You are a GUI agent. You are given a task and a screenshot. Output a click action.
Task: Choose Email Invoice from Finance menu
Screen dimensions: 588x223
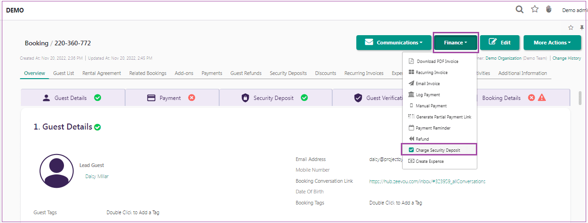tap(440, 83)
